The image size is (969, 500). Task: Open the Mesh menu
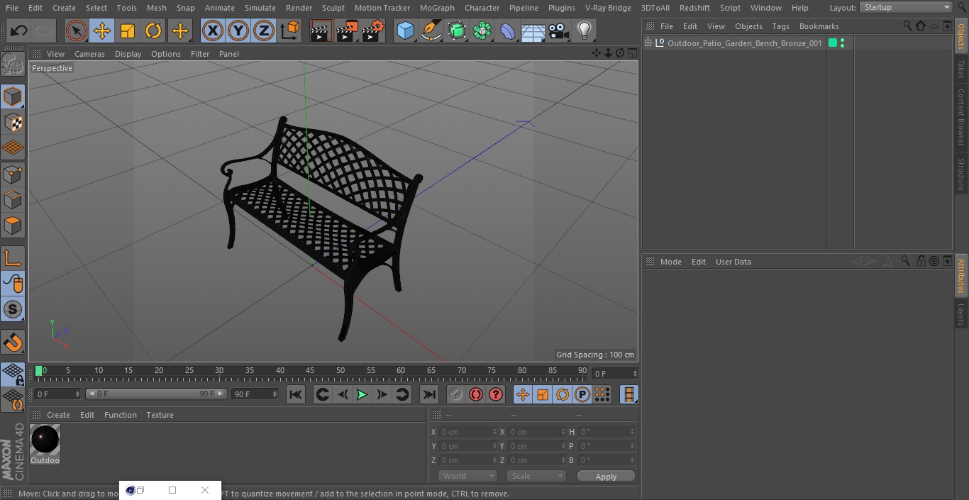[x=157, y=8]
